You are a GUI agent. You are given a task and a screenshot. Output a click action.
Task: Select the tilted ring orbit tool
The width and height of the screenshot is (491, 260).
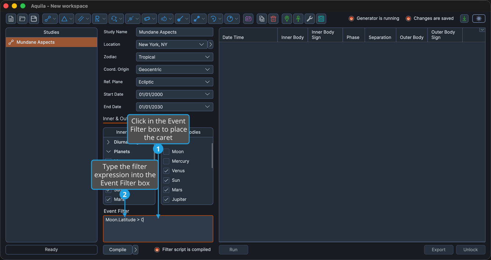point(149,19)
